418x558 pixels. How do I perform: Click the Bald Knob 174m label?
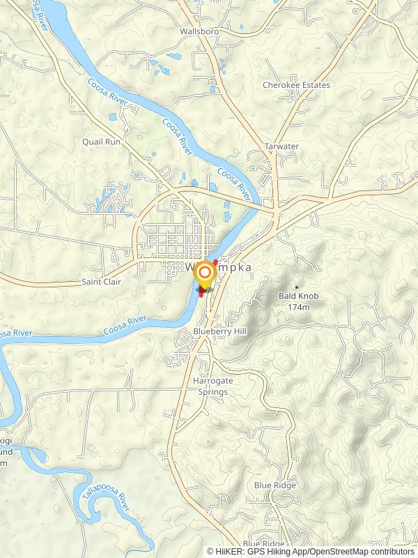[299, 301]
